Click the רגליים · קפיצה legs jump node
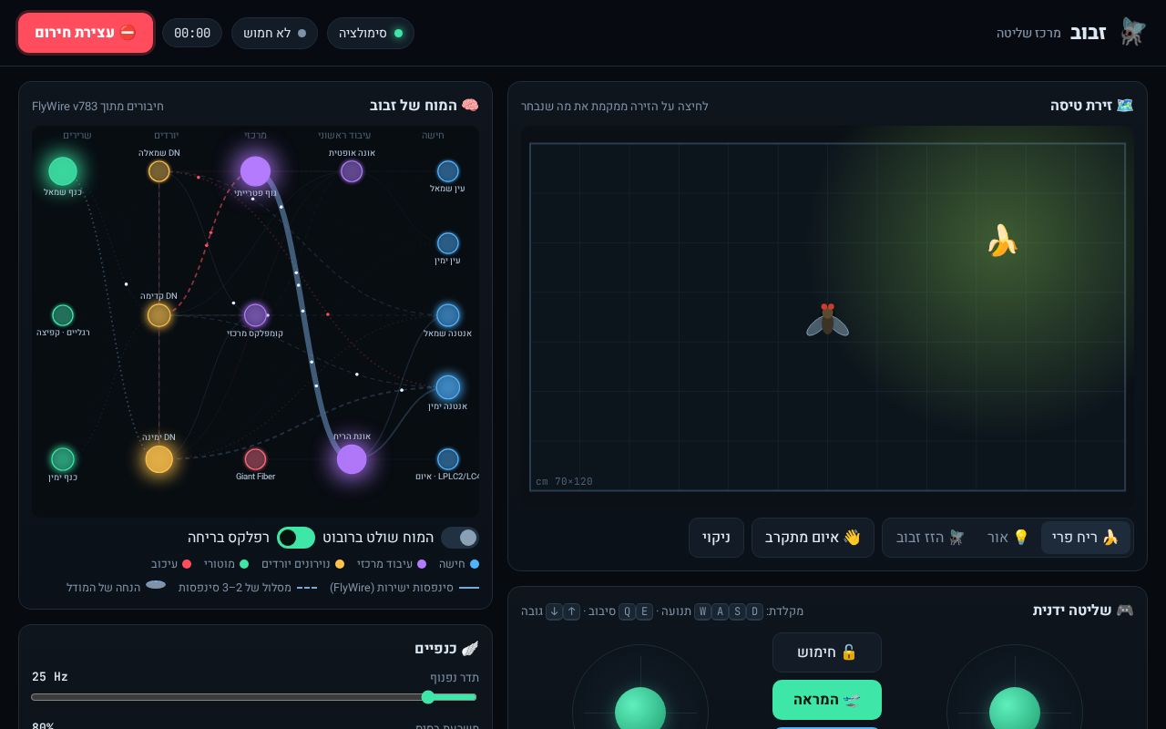Viewport: 1166px width, 729px height. coord(63,315)
